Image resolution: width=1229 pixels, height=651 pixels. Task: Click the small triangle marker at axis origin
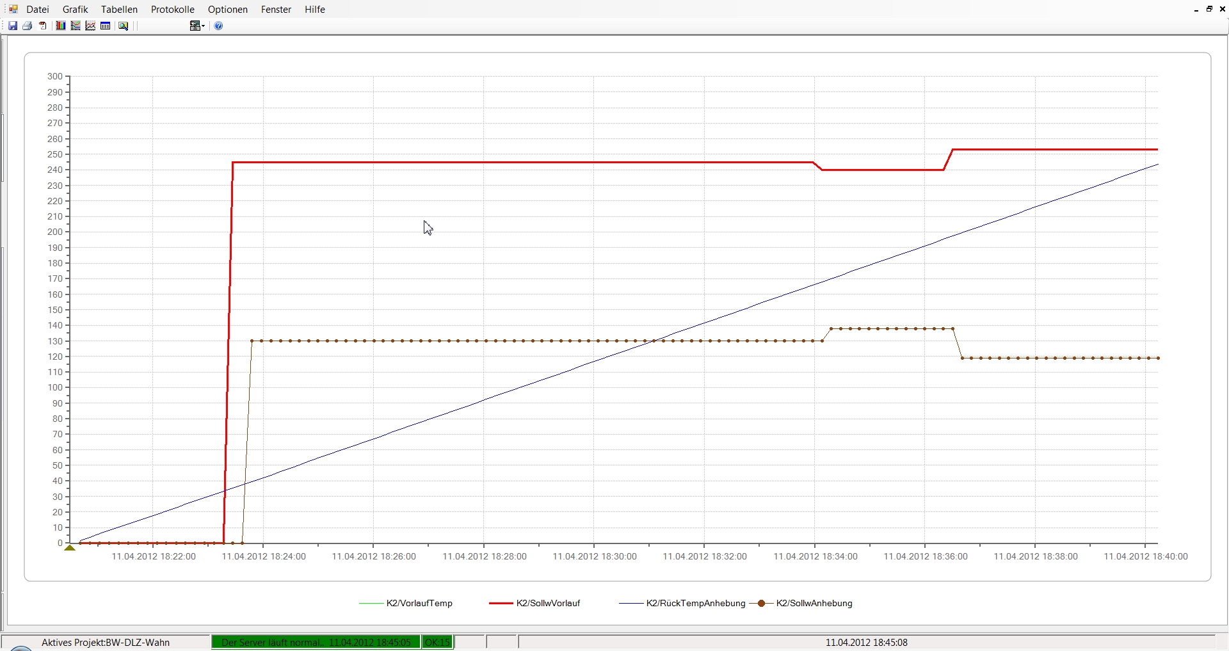coord(70,548)
